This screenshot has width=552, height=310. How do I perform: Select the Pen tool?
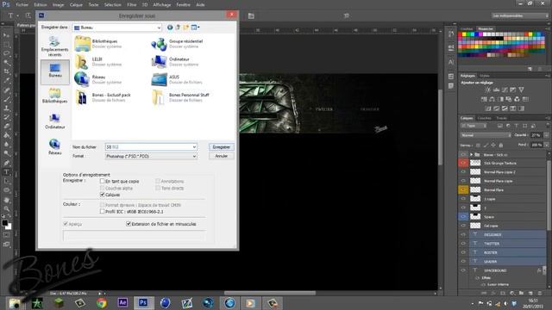click(x=6, y=163)
